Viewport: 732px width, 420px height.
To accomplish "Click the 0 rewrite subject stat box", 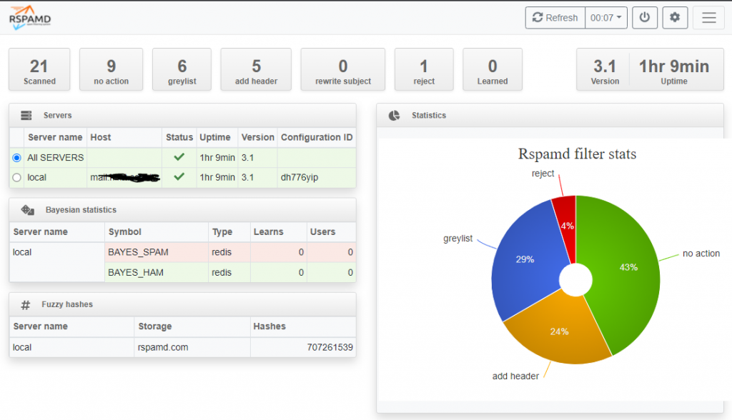I will pos(343,69).
